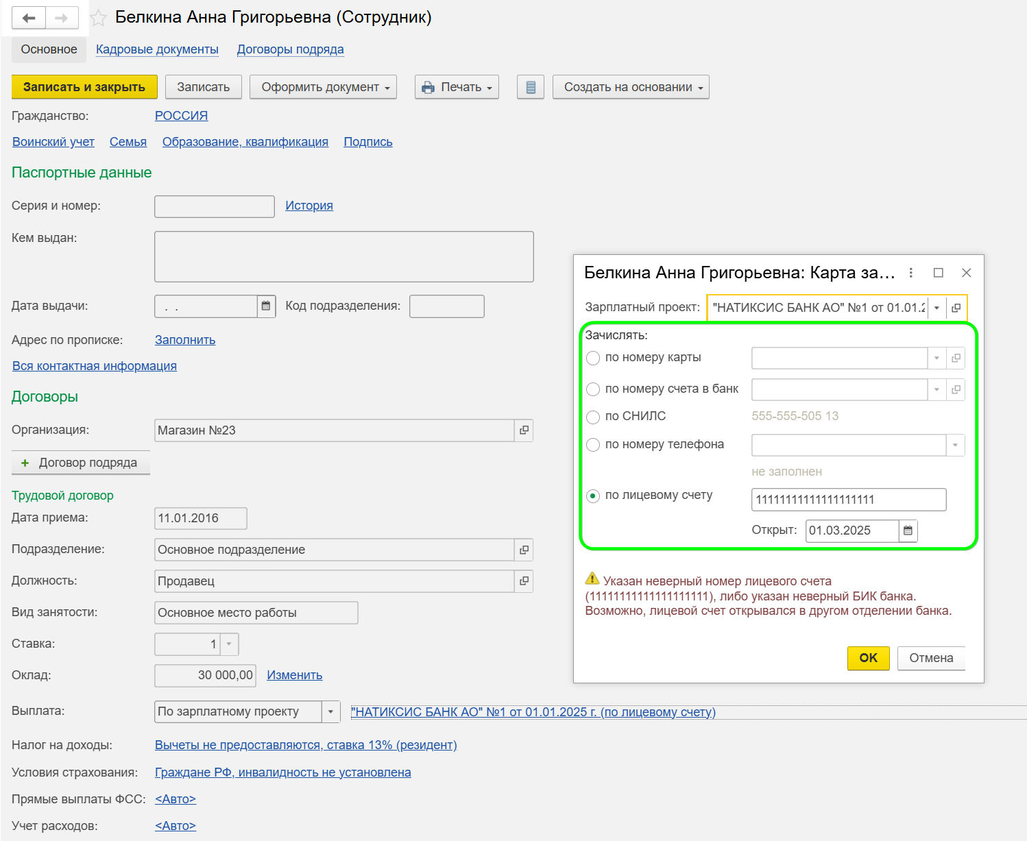Image resolution: width=1027 pixels, height=841 pixels.
Task: Confirm the dialog with OK
Action: (869, 658)
